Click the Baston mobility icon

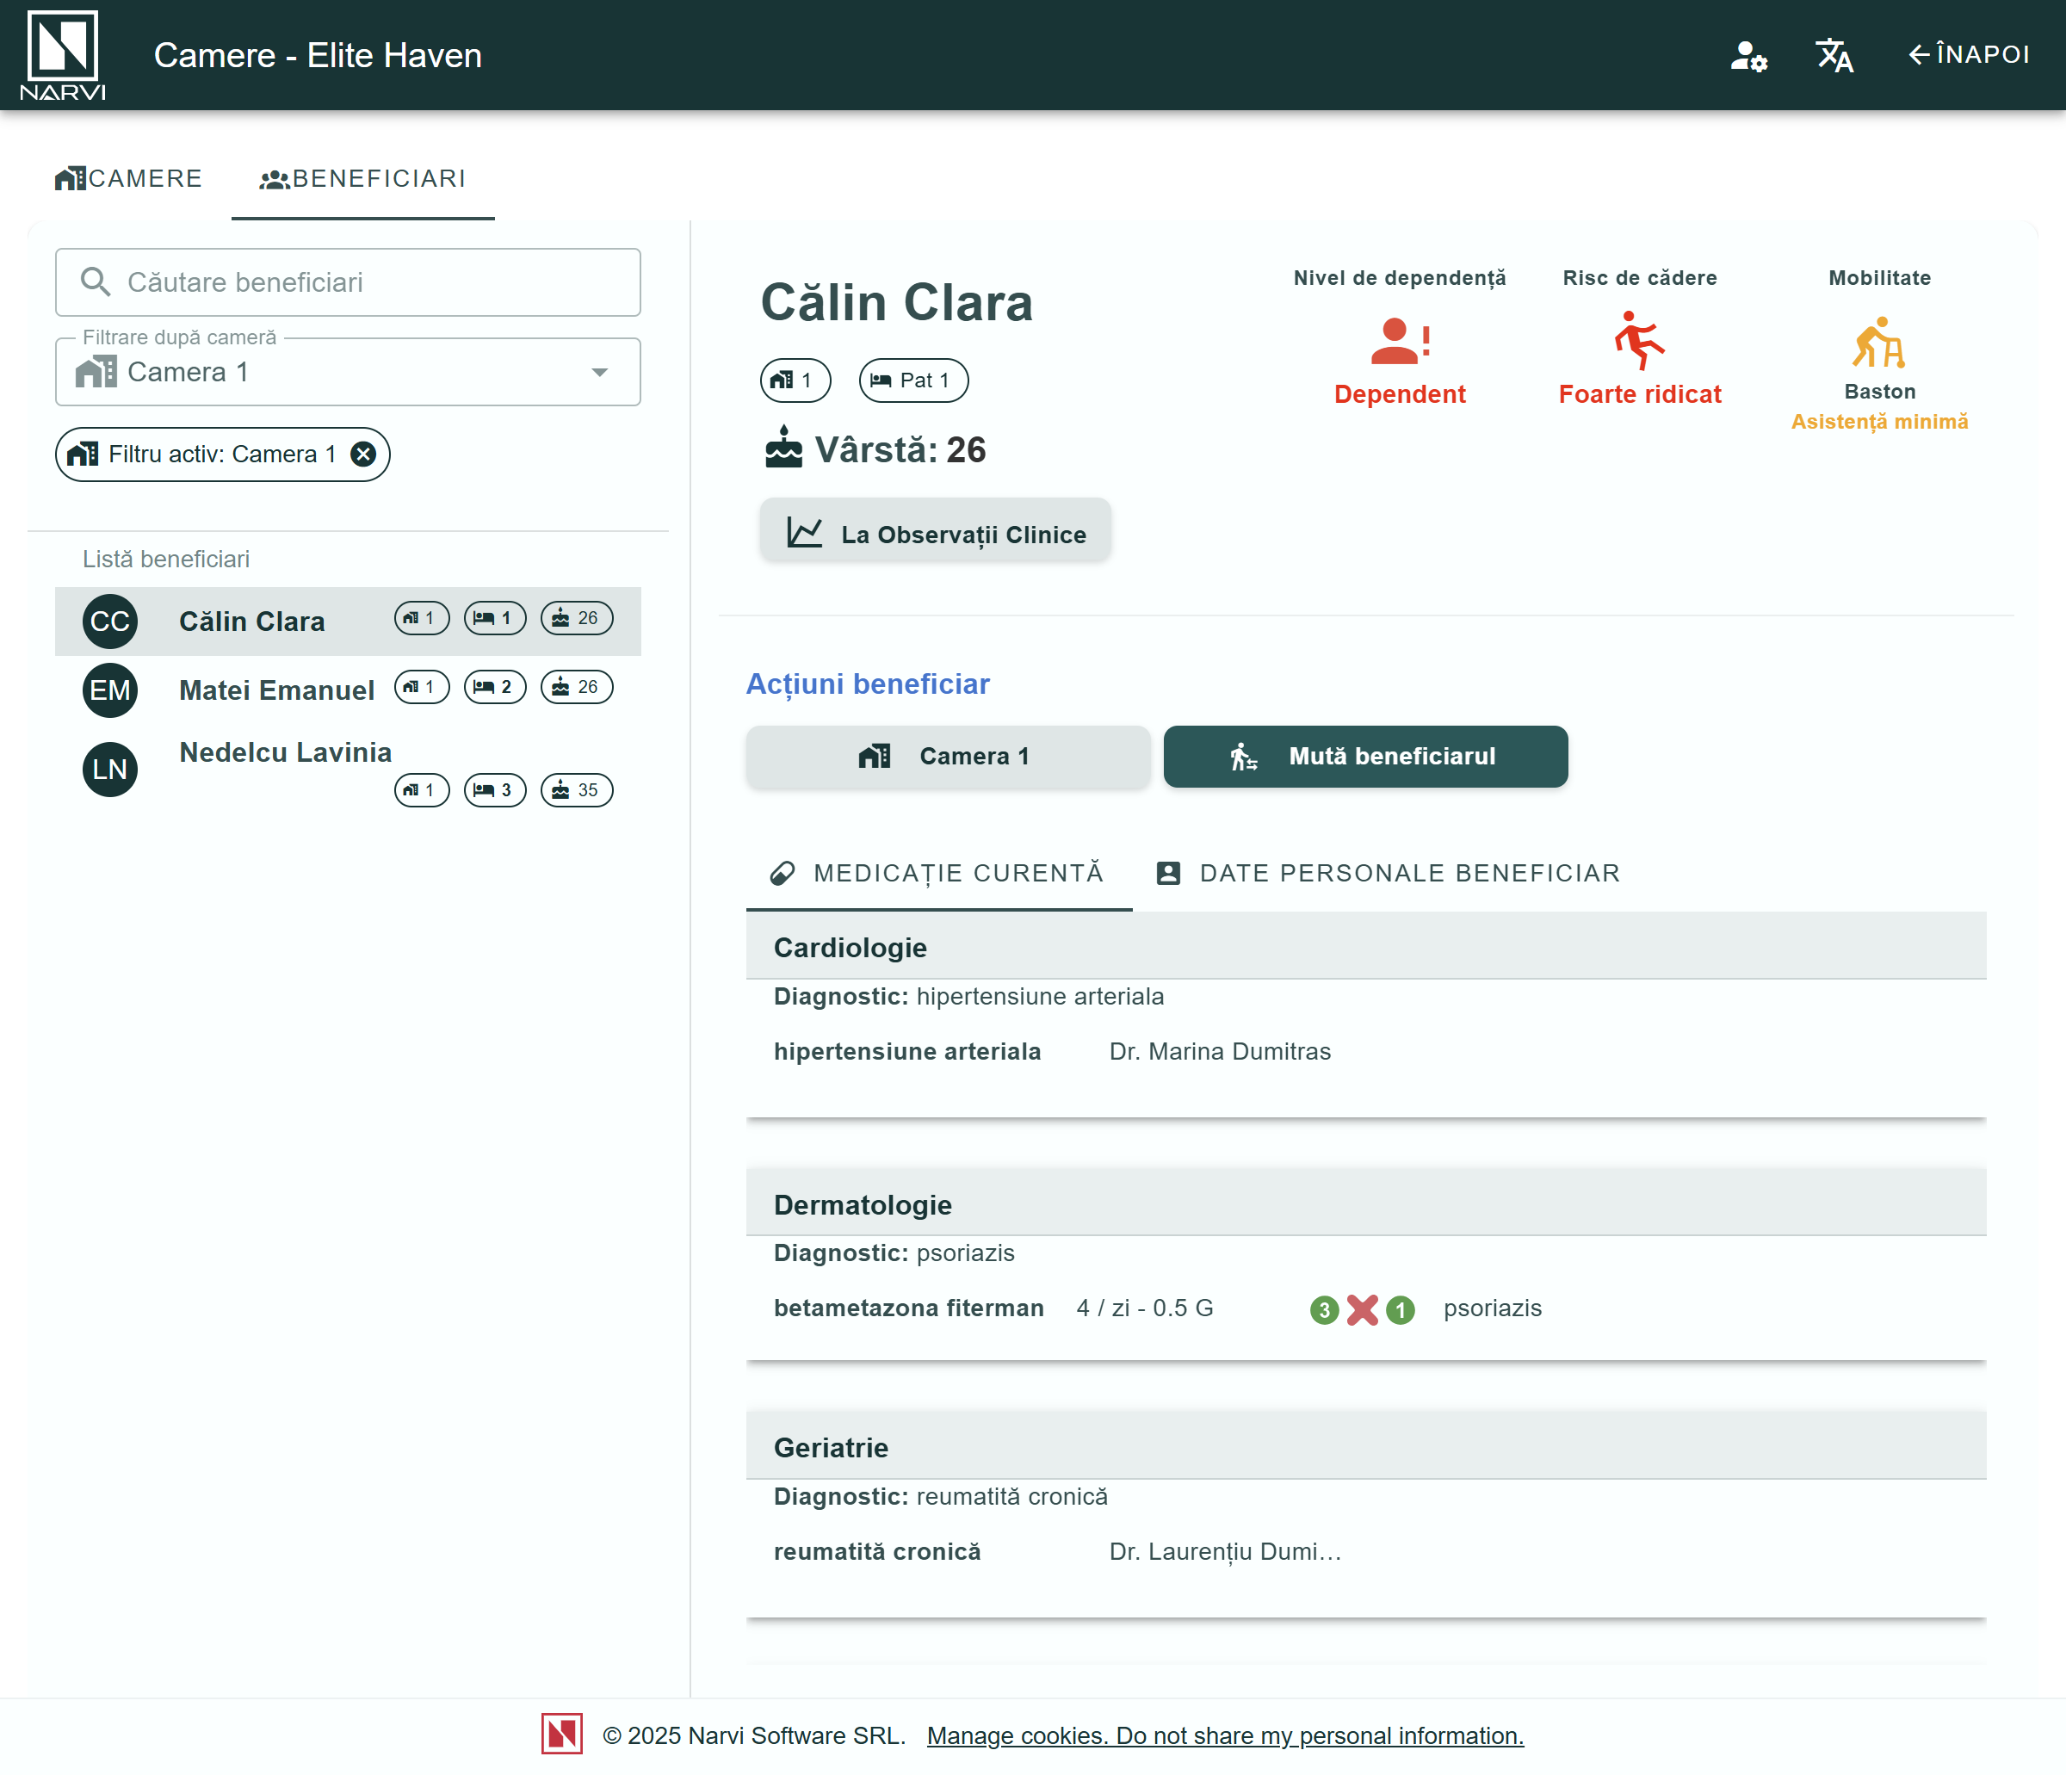1878,342
